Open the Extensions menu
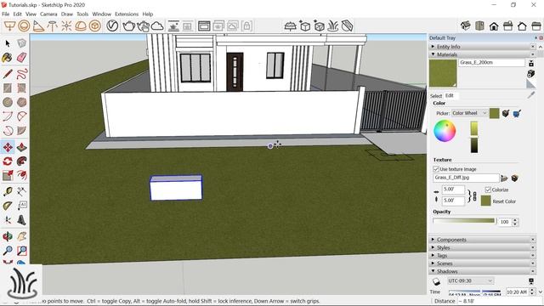 (127, 14)
